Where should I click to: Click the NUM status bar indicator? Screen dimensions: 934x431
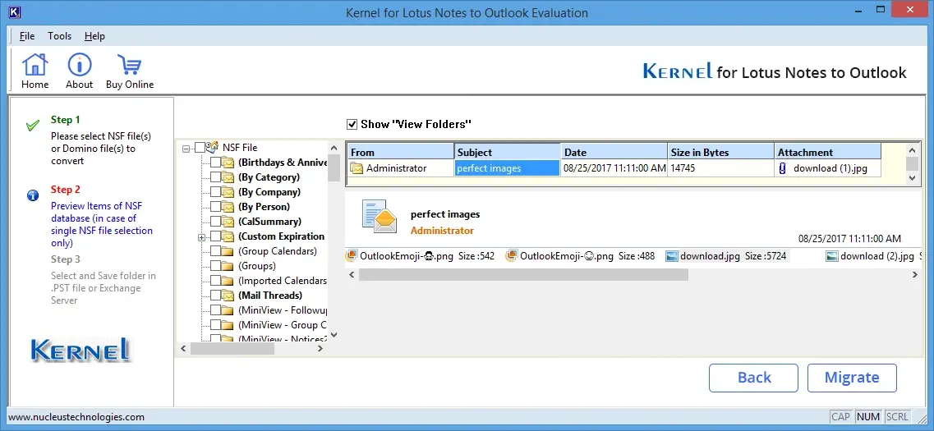click(x=868, y=417)
